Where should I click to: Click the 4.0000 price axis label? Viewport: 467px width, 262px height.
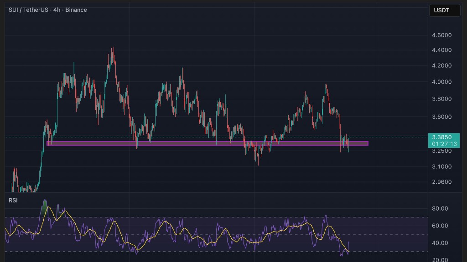441,82
